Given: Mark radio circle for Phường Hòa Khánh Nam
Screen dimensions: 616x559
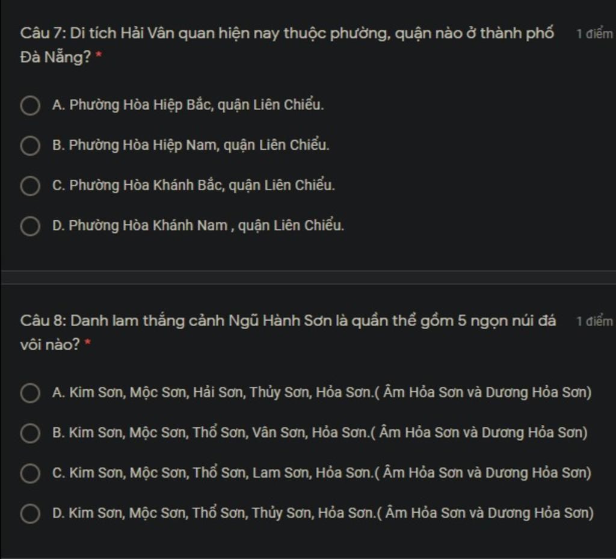Looking at the screenshot, I should [30, 226].
